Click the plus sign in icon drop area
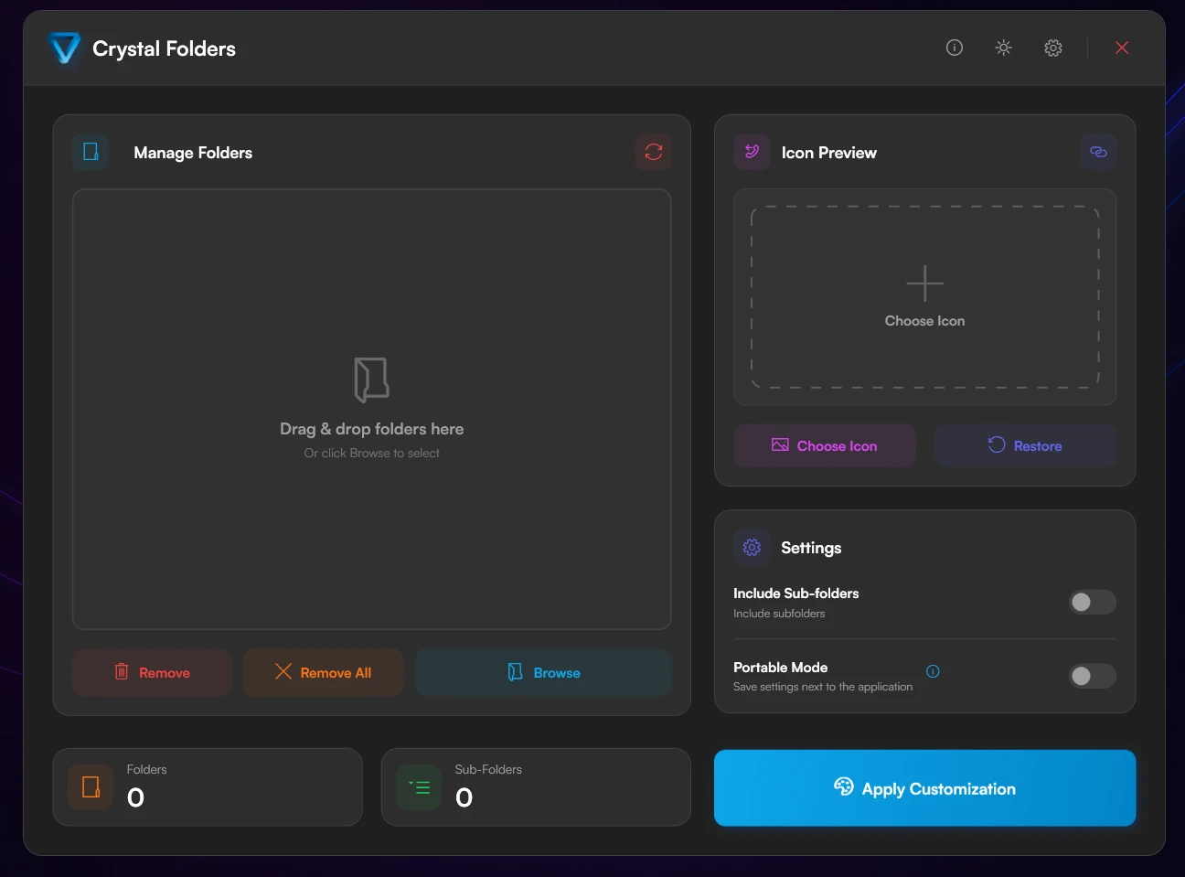 924,283
